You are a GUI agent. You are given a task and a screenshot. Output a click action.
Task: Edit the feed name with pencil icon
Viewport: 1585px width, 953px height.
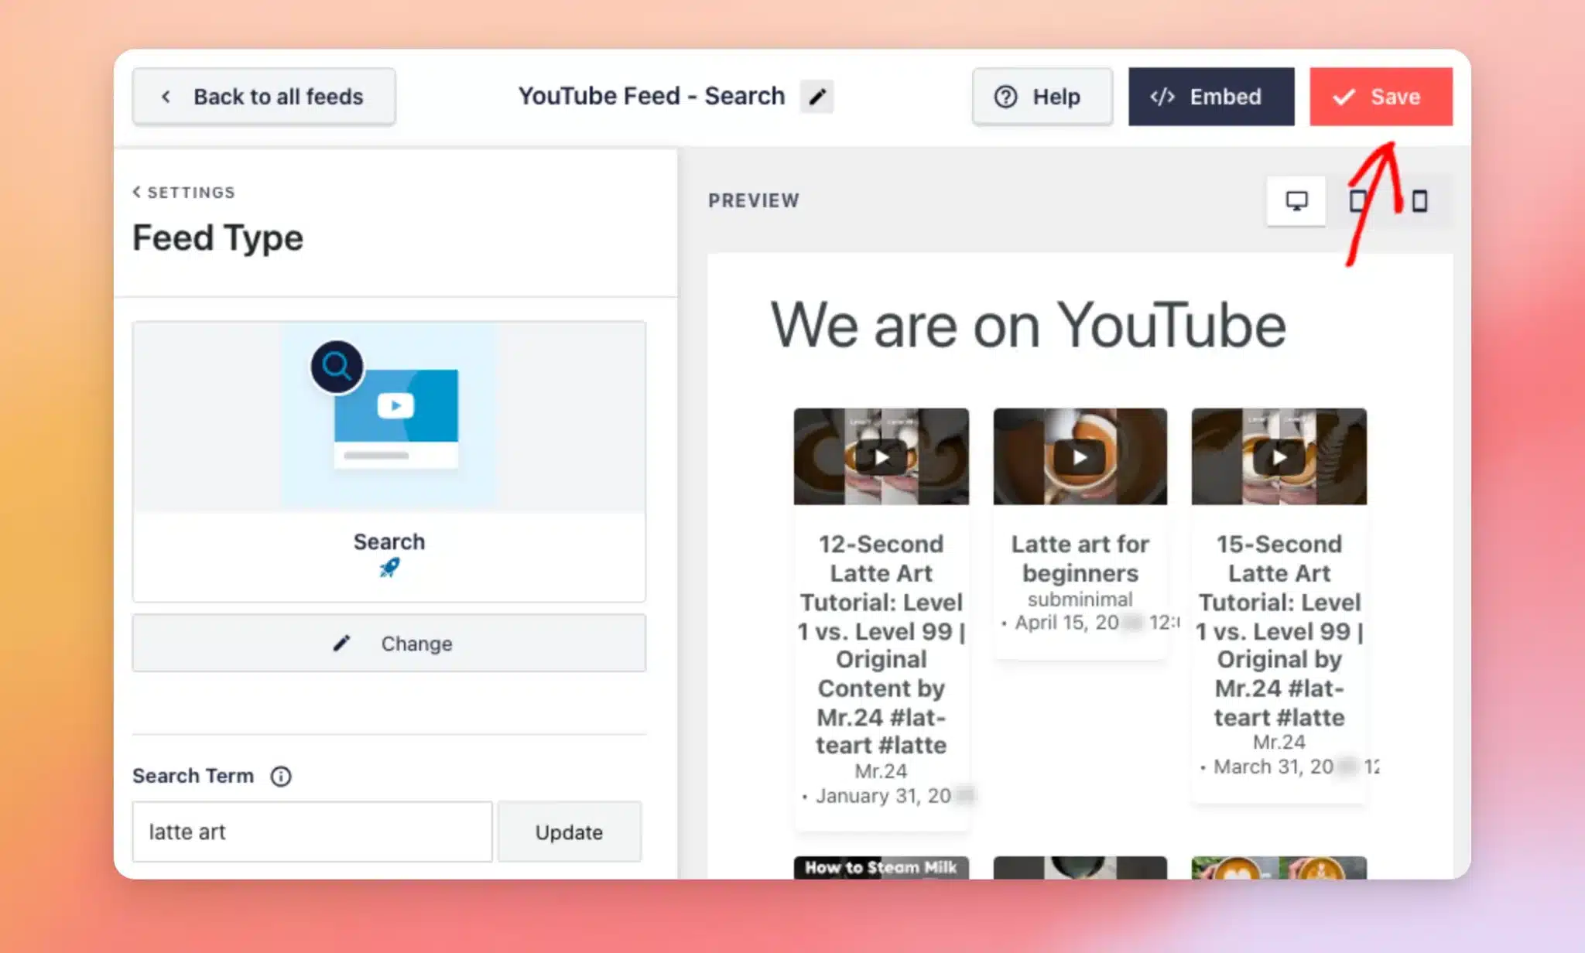coord(817,97)
